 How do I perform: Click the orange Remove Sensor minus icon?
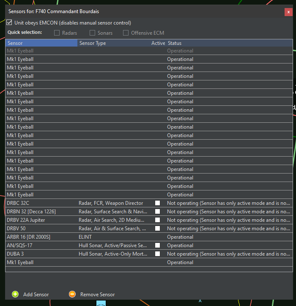point(72,294)
